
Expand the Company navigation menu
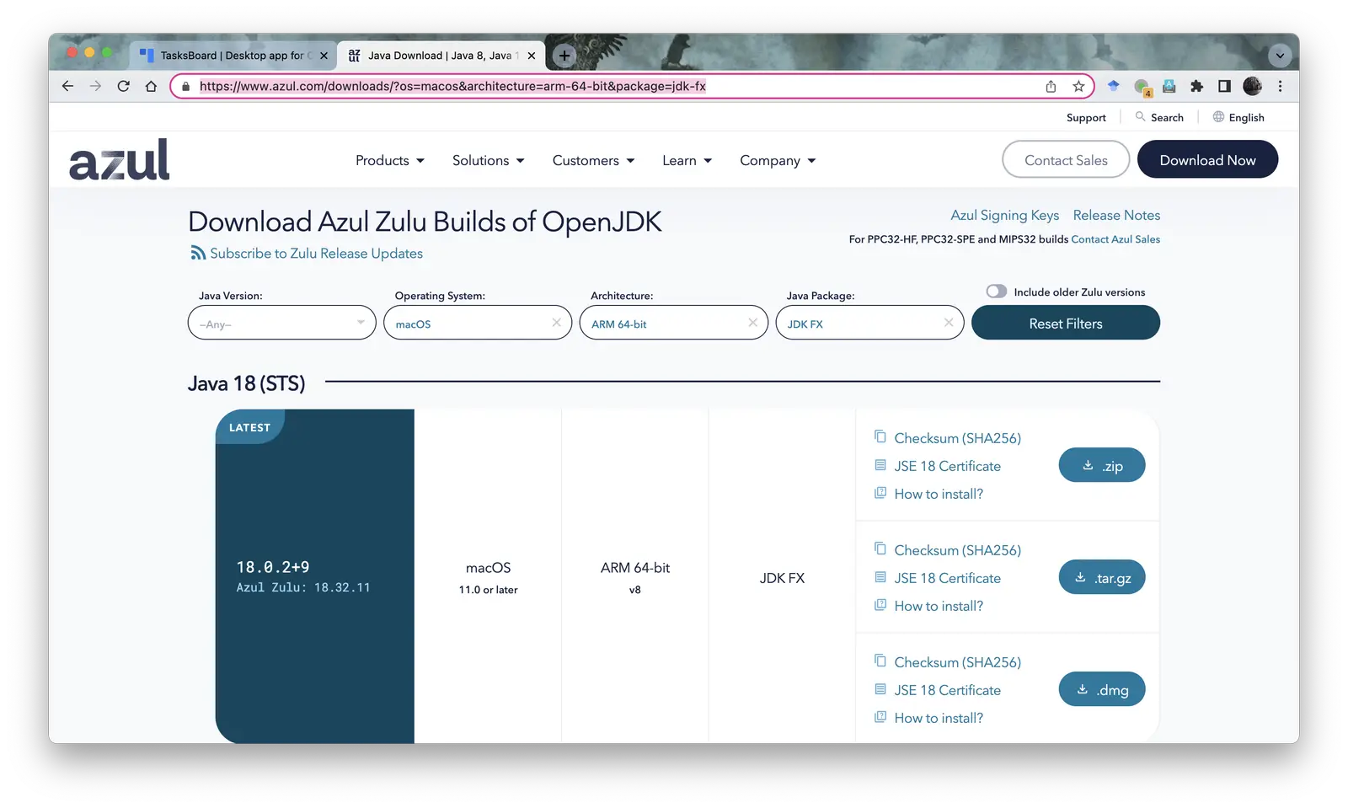point(778,160)
